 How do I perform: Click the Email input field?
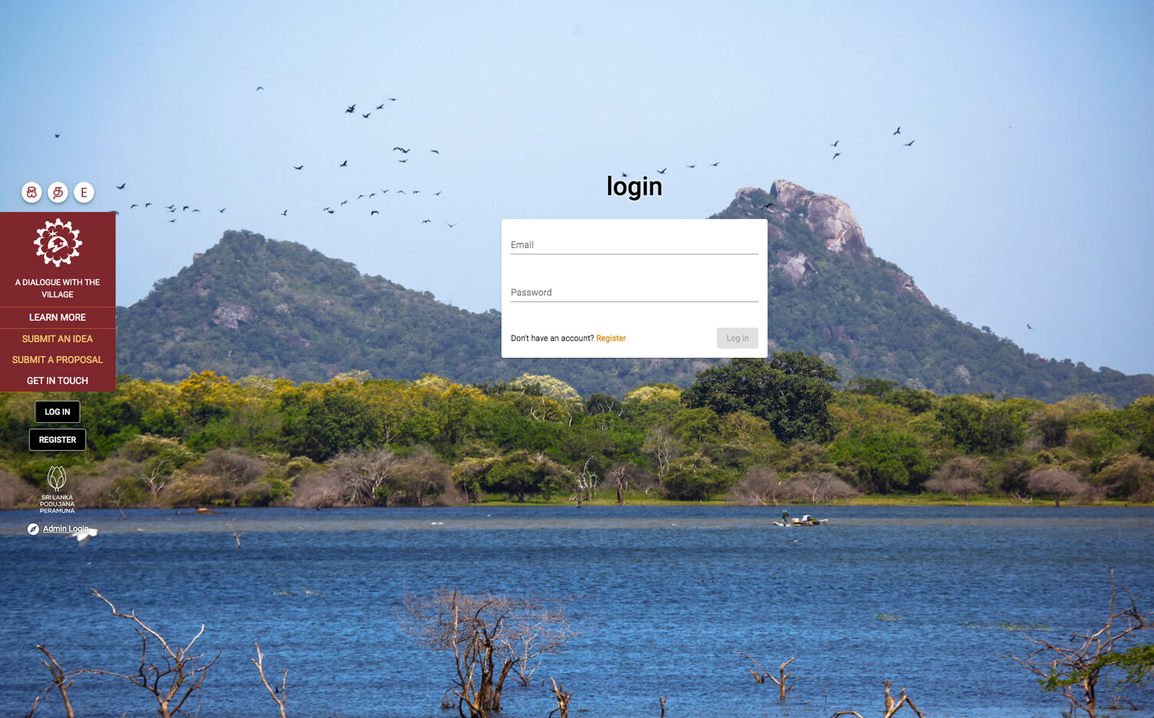click(x=633, y=245)
